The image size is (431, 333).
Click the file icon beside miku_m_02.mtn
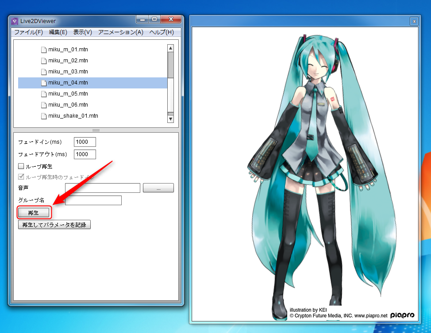pyautogui.click(x=43, y=61)
